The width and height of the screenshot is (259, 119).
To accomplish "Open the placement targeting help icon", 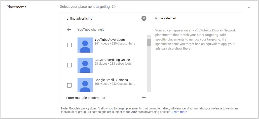I will point(114,7).
